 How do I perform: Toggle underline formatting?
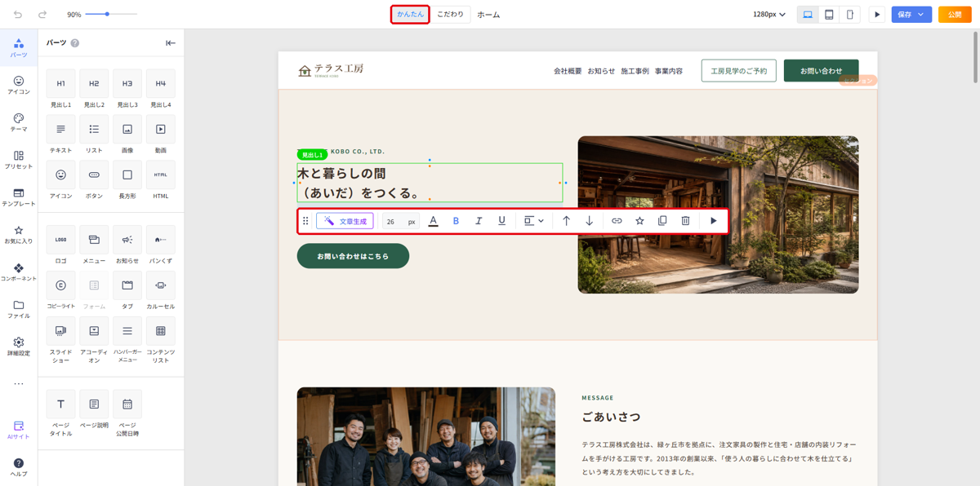click(x=501, y=221)
